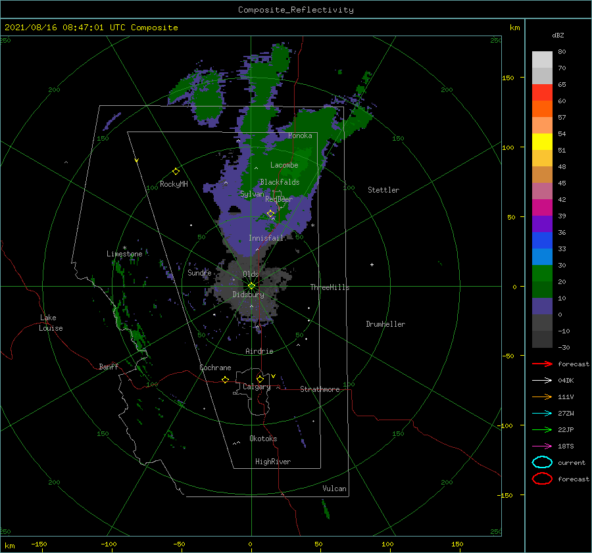Select the blue swatch below 36 dBZ
Viewport: 592px width, 553px height.
point(542,240)
